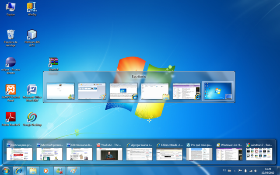Select the purple webpage IE Alt-Tab thumbnail

[x=186, y=91]
